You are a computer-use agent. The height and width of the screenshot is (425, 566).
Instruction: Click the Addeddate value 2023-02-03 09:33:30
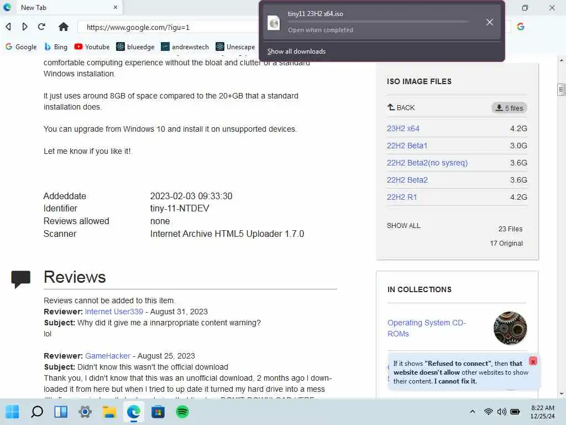(191, 196)
